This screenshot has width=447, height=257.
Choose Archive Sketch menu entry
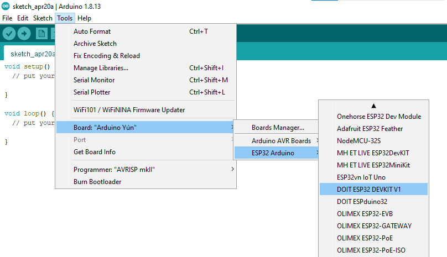145,44
